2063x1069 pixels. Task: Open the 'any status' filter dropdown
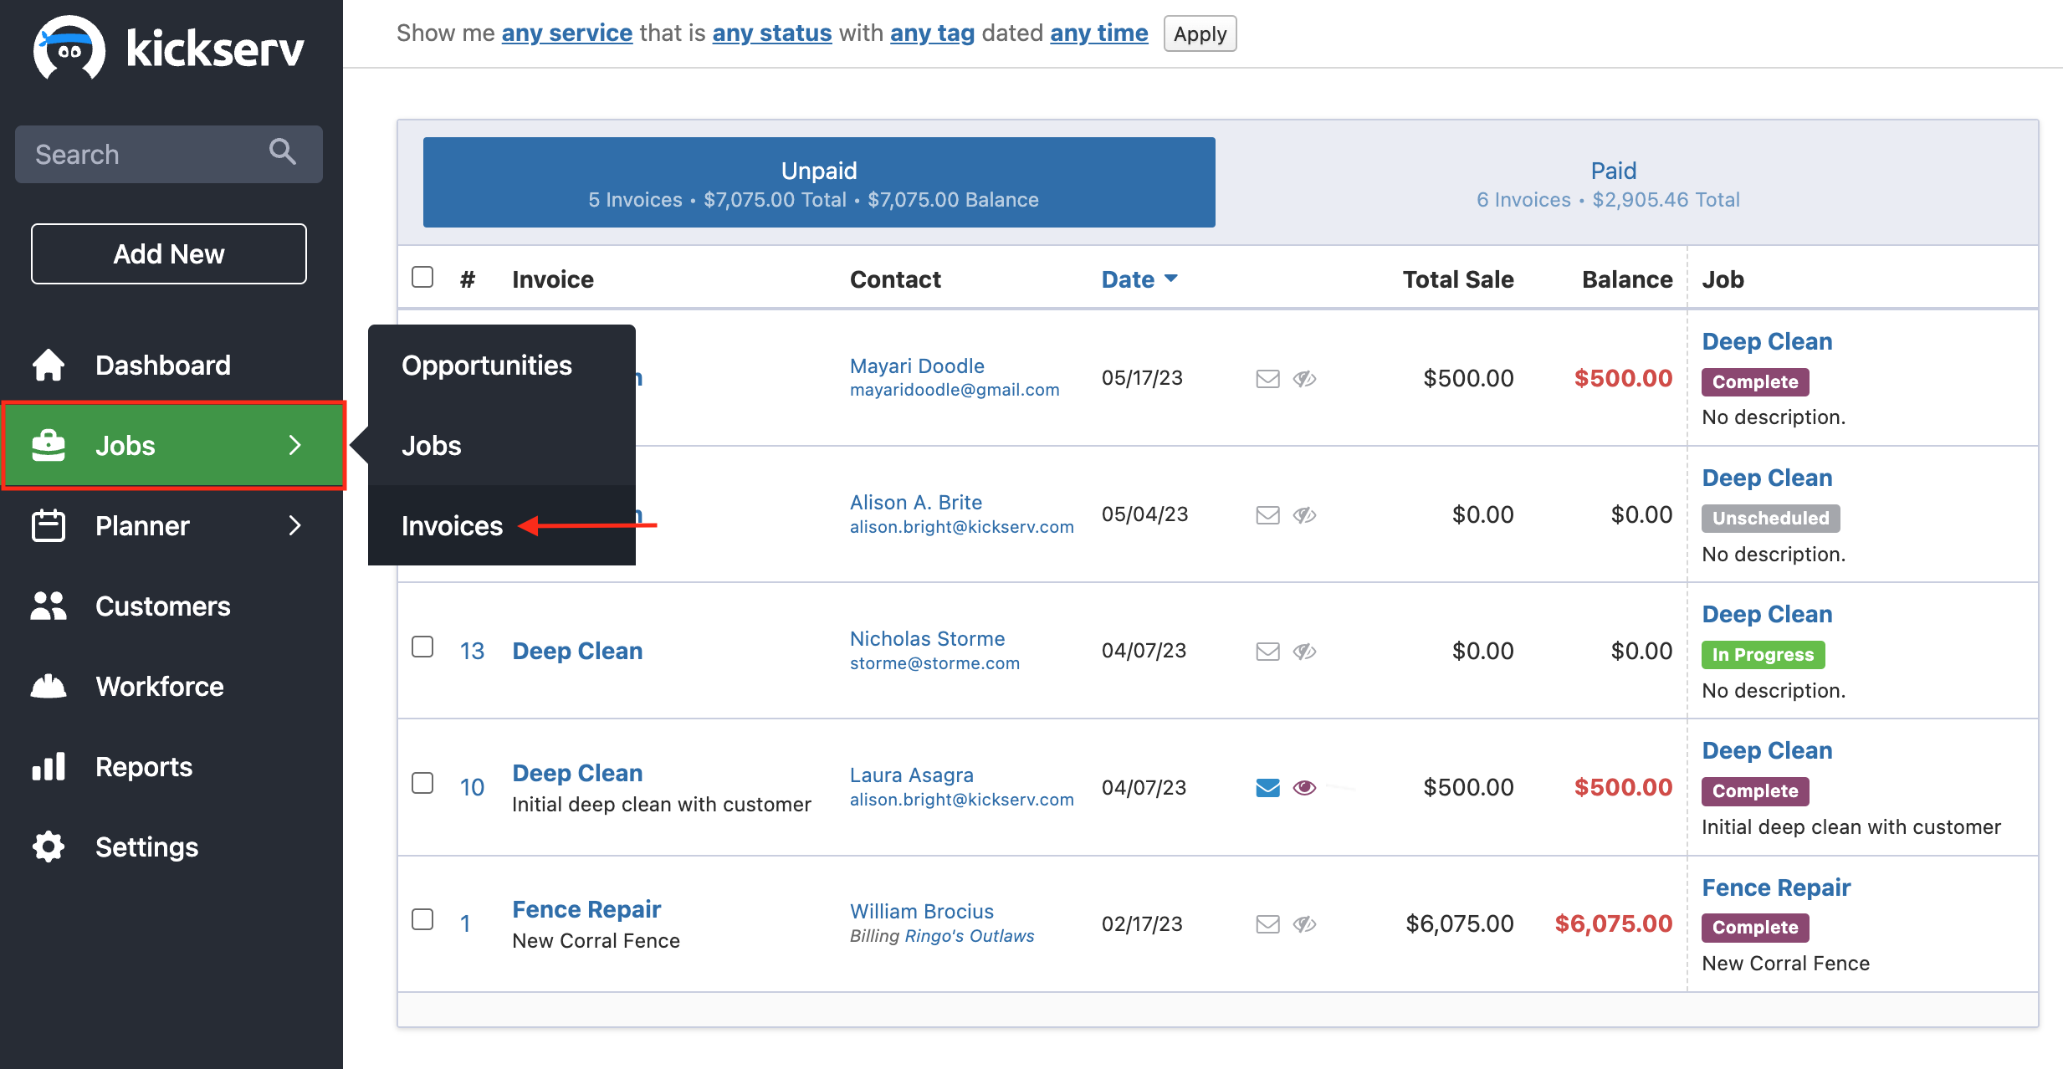[771, 33]
